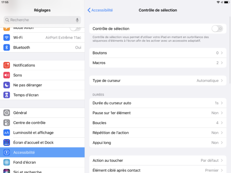This screenshot has width=231, height=173.
Task: Go back to Accessibilité
Action: (x=100, y=10)
